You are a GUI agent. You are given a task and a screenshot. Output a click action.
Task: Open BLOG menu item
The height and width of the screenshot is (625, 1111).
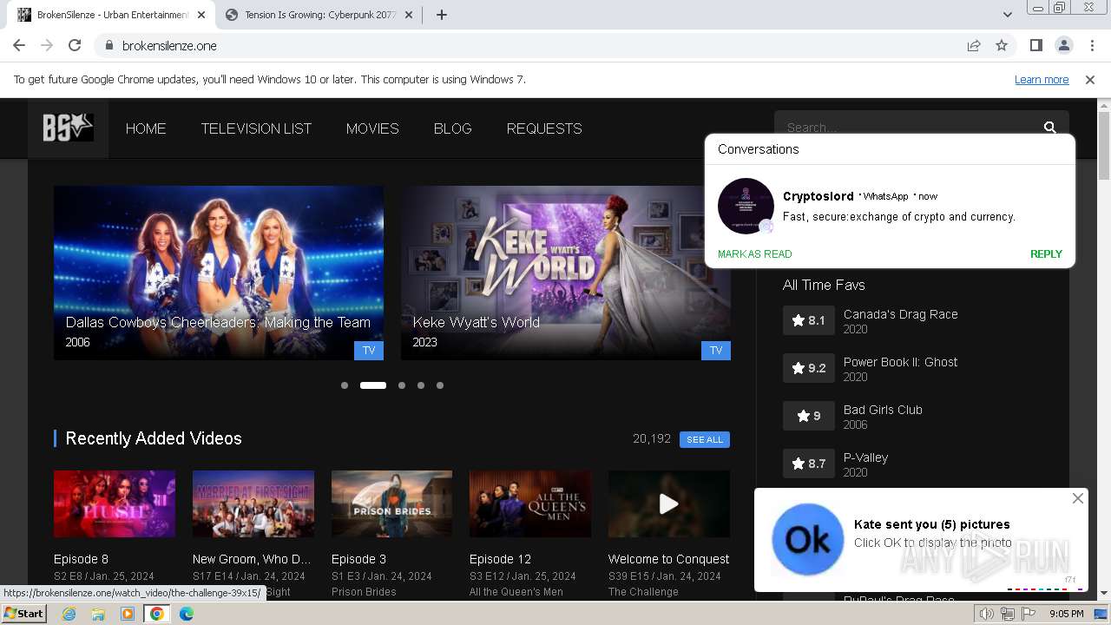coord(452,128)
